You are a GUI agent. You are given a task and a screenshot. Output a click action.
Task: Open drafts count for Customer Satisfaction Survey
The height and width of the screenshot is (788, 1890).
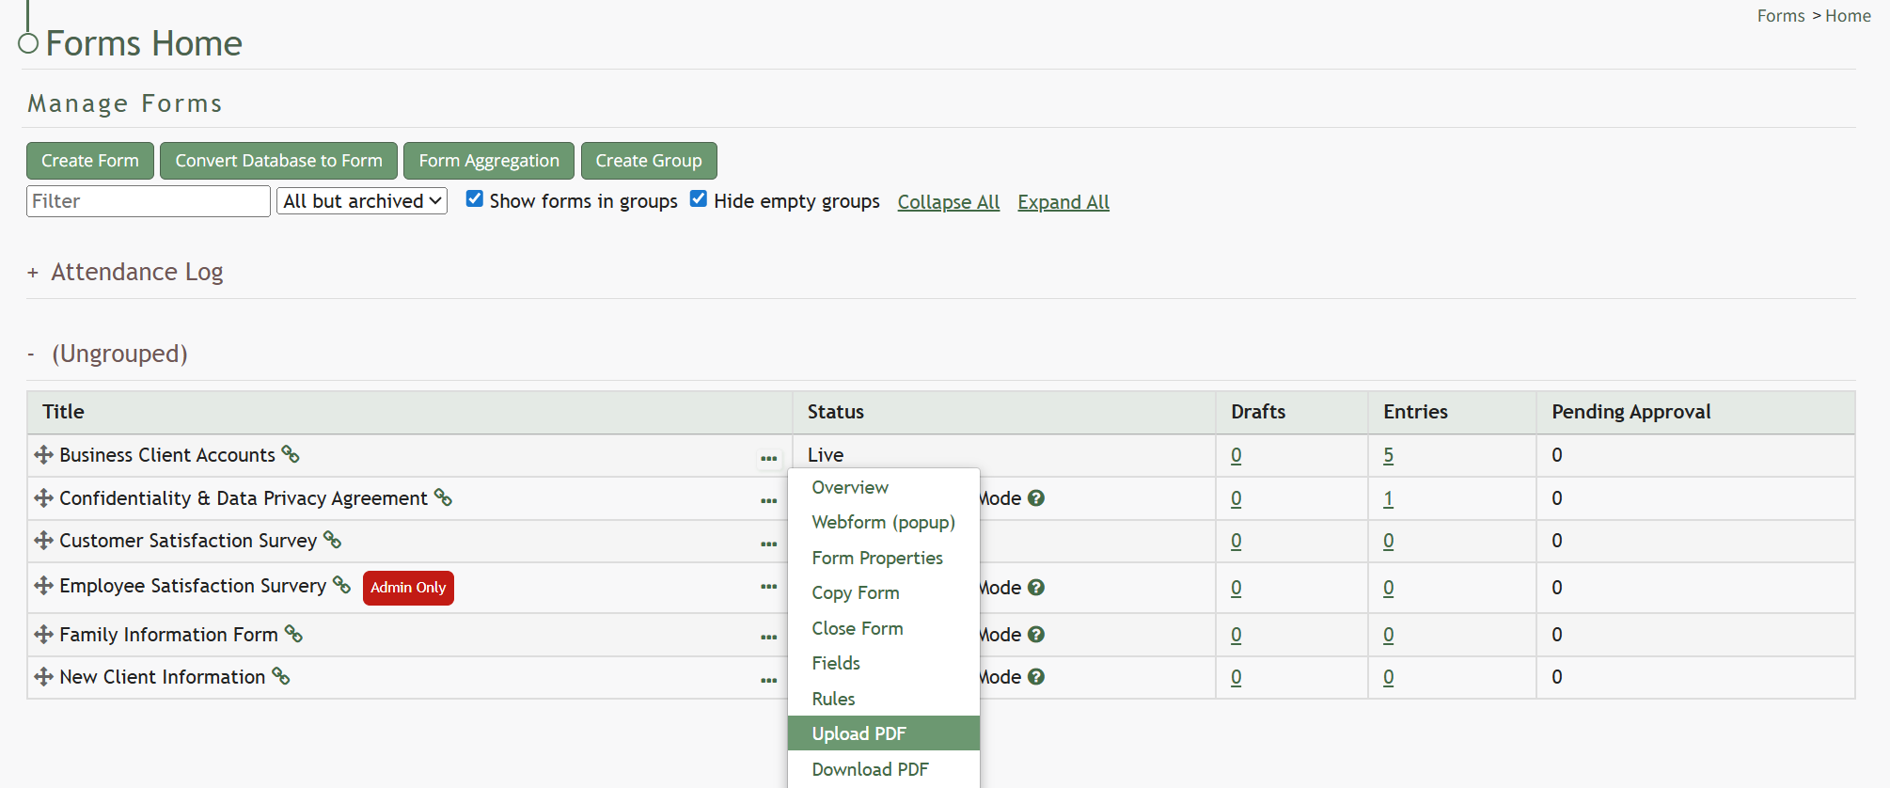[1236, 541]
